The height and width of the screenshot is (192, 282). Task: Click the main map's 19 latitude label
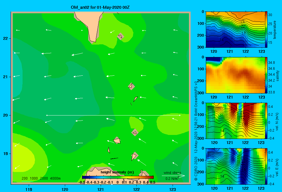tap(6, 154)
